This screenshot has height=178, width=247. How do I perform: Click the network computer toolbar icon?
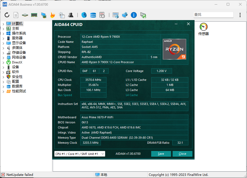point(44,15)
